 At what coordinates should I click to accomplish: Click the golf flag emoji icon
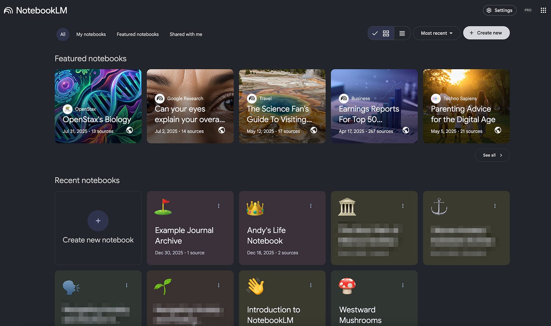[x=163, y=207]
